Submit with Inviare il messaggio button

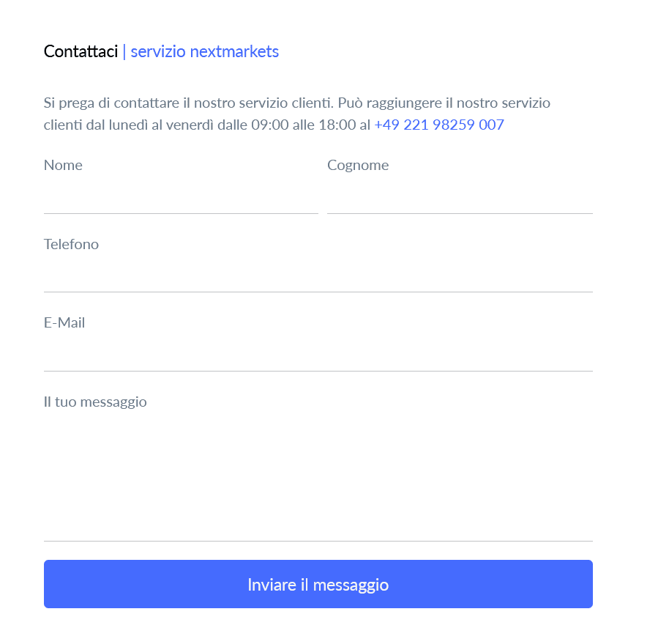318,584
